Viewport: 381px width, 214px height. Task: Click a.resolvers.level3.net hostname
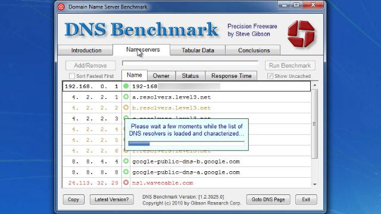click(x=171, y=97)
